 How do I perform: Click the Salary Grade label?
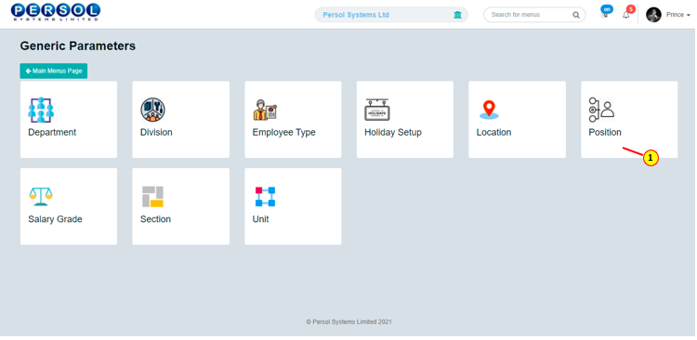tap(55, 219)
